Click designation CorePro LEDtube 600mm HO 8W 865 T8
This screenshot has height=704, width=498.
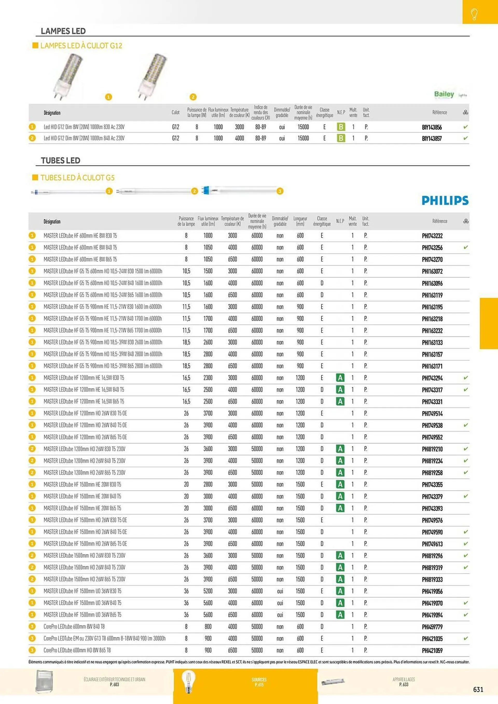coord(77,650)
